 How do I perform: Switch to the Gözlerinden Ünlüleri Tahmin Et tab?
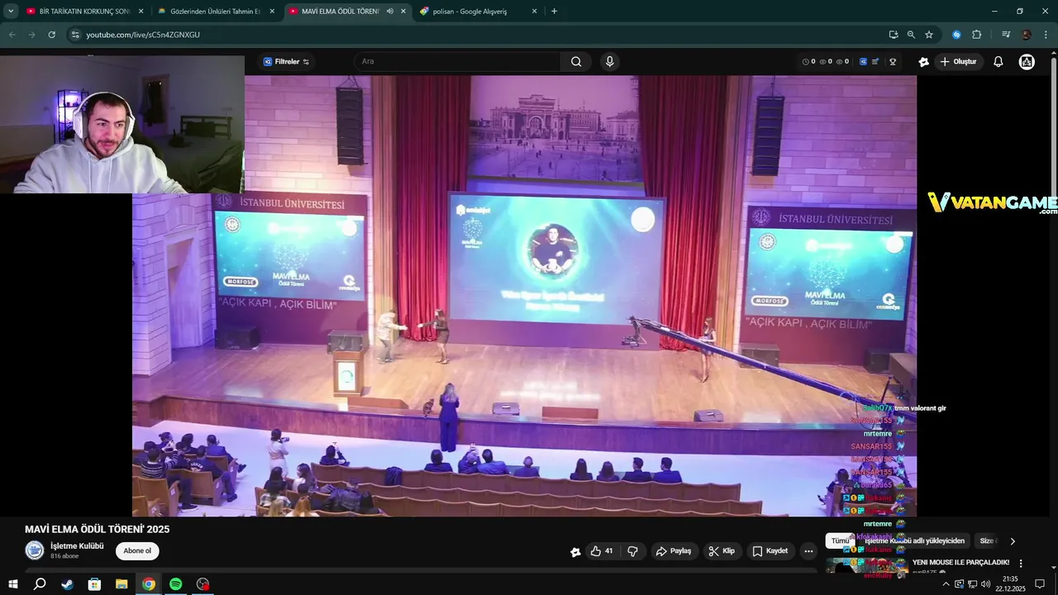click(217, 12)
